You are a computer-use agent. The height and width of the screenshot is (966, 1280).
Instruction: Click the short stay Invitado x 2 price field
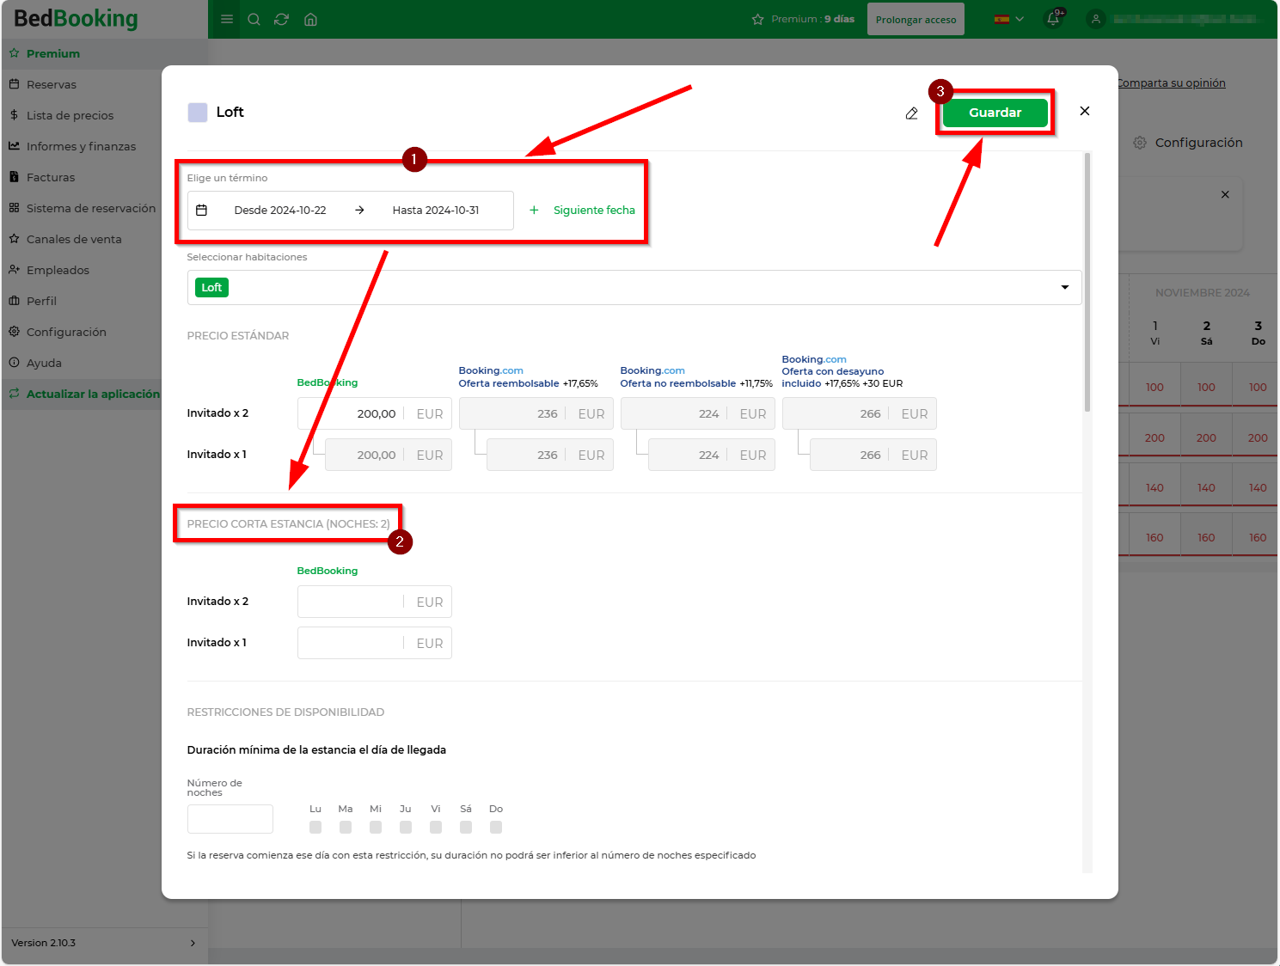point(374,602)
